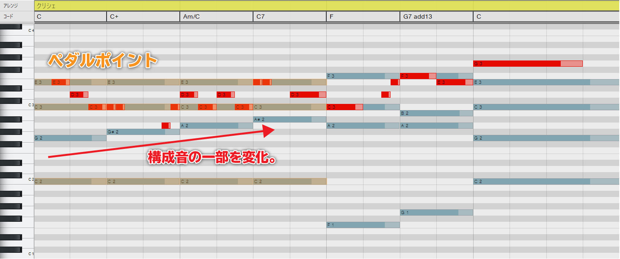Select the クリシェ arrangement region bar
The height and width of the screenshot is (259, 620).
click(327, 5)
